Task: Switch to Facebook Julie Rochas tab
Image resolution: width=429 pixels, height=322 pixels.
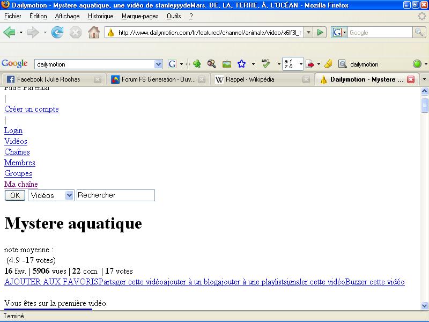Action: (x=53, y=79)
